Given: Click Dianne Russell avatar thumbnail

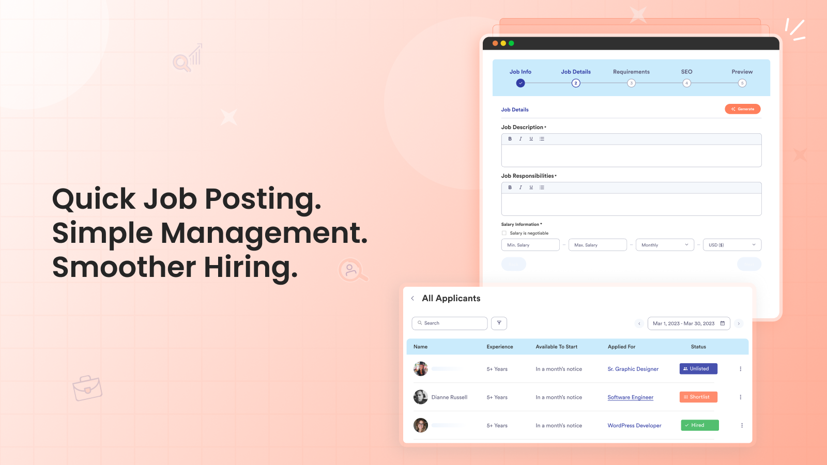Looking at the screenshot, I should (421, 397).
